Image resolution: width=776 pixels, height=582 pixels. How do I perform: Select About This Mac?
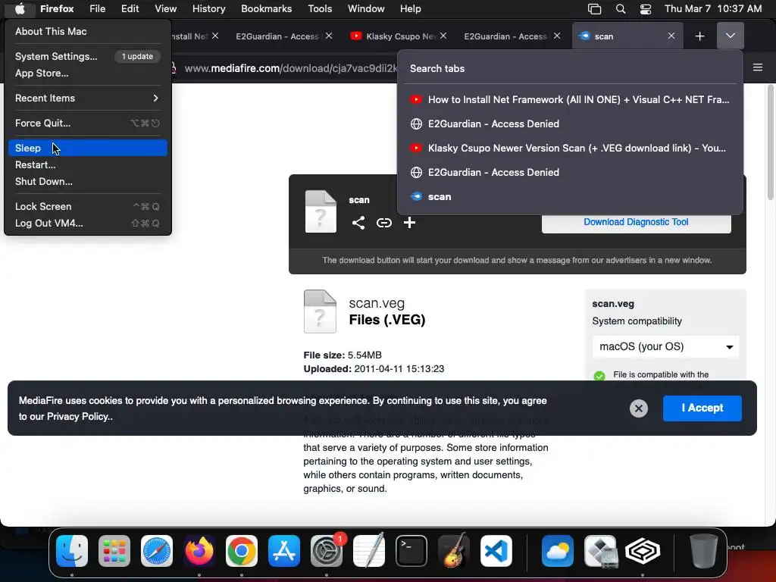coord(88,31)
